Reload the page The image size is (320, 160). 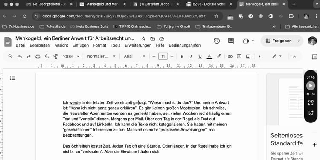(x=25, y=16)
